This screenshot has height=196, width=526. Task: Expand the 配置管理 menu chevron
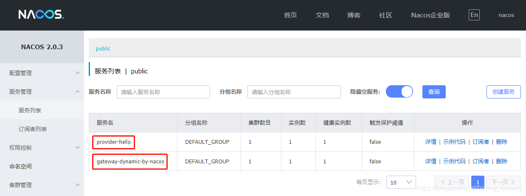[x=77, y=73]
